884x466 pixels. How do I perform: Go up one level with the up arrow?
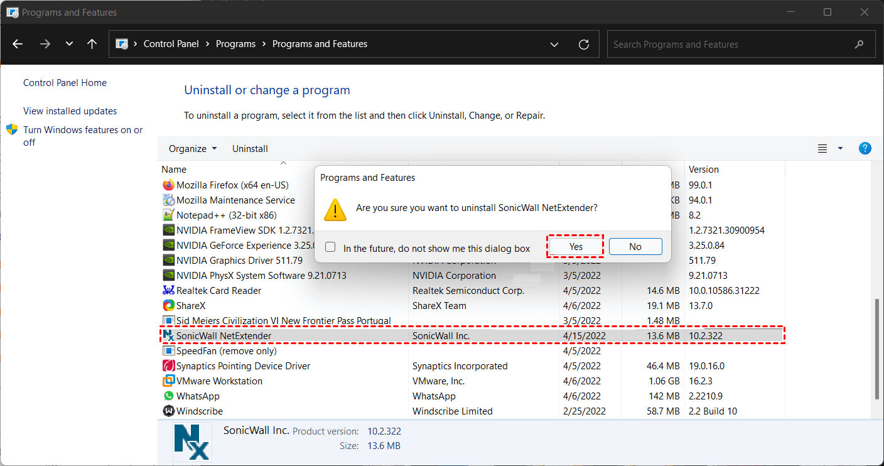92,44
